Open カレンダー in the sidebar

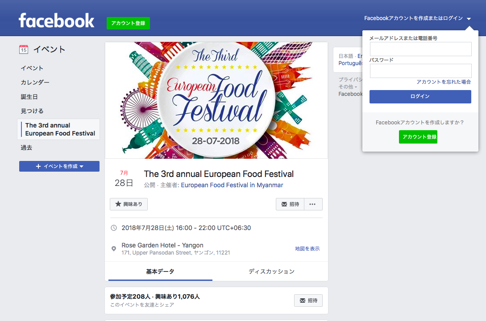tap(35, 82)
